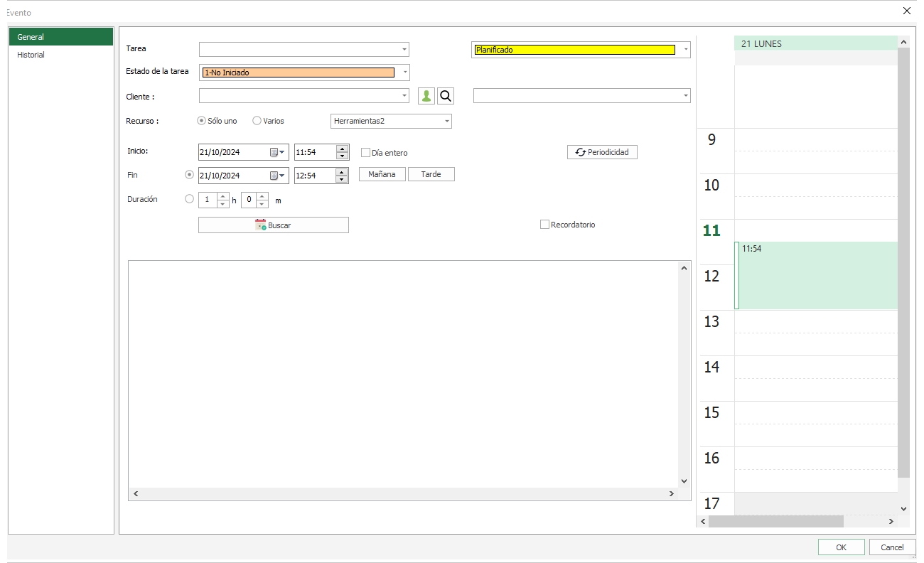Click the calendar horizontal scroll right arrow
The width and height of the screenshot is (924, 563).
(x=891, y=522)
